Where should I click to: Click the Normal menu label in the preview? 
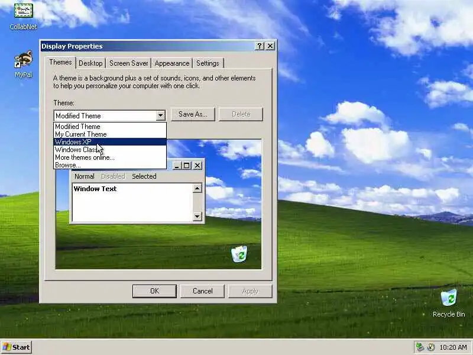[85, 176]
